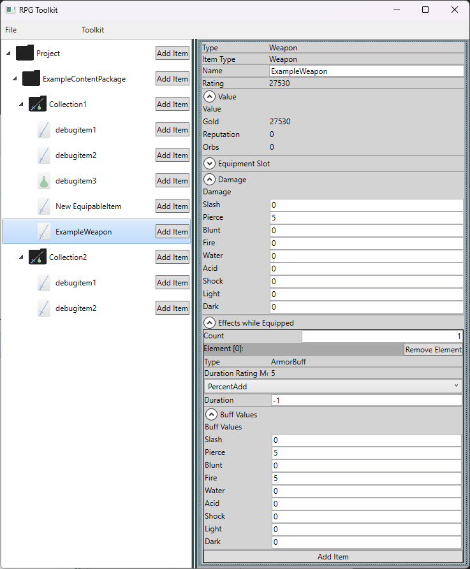Viewport: 470px width, 569px height.
Task: Click the Collection2 collection icon
Action: point(38,257)
